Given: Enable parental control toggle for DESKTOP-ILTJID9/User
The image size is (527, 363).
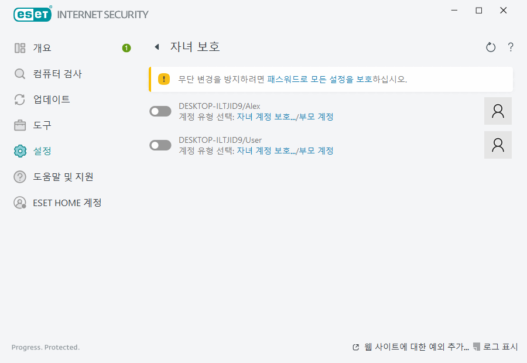Looking at the screenshot, I should 160,145.
